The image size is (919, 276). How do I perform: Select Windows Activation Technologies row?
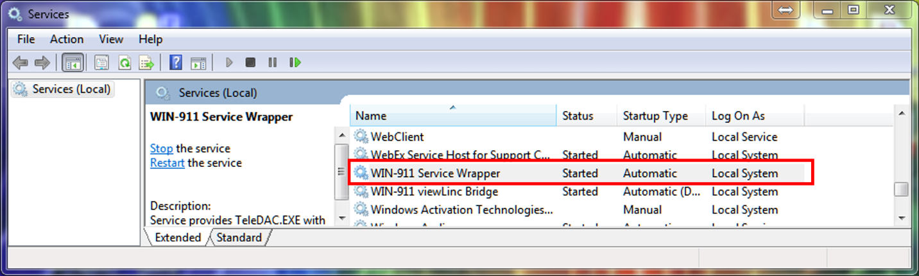click(578, 209)
